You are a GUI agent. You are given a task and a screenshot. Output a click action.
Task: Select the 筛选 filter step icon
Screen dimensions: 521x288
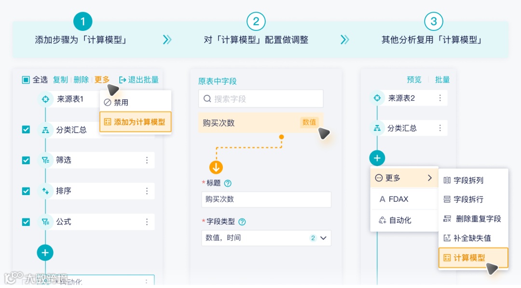[45, 160]
